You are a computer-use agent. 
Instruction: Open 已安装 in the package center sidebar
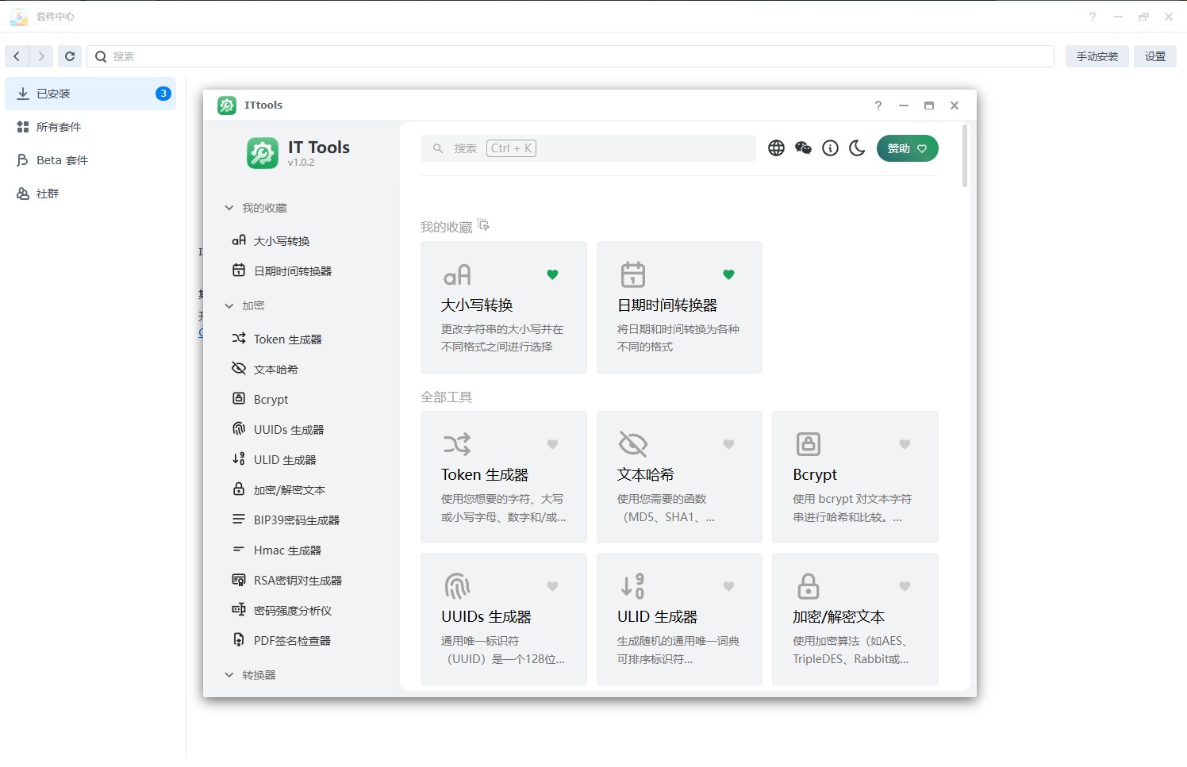click(x=54, y=94)
